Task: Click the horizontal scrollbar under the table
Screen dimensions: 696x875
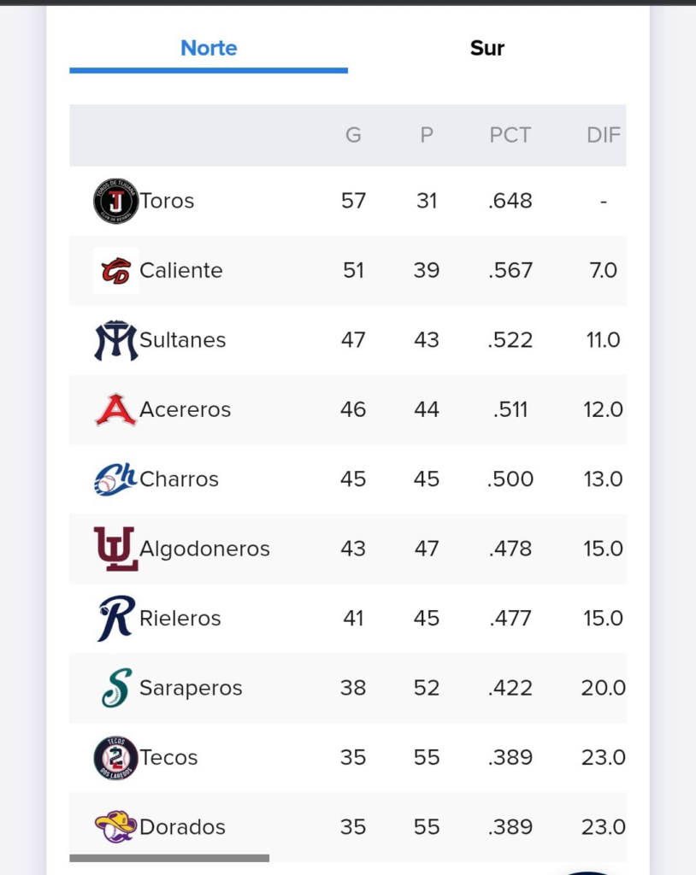Action: tap(169, 858)
